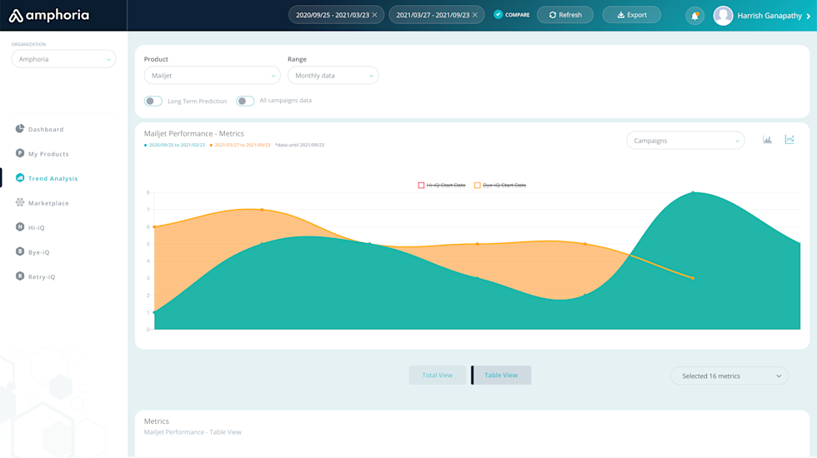This screenshot has width=817, height=458.
Task: Switch to bar chart view icon
Action: point(767,140)
